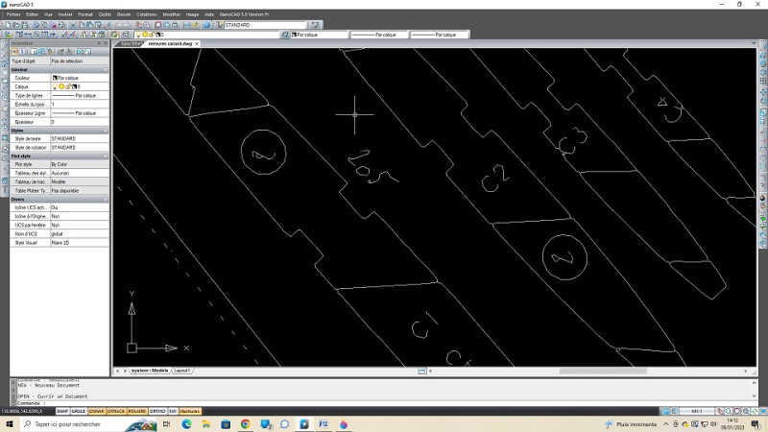Click the zoom magnifier icon in the status bar

(x=729, y=412)
